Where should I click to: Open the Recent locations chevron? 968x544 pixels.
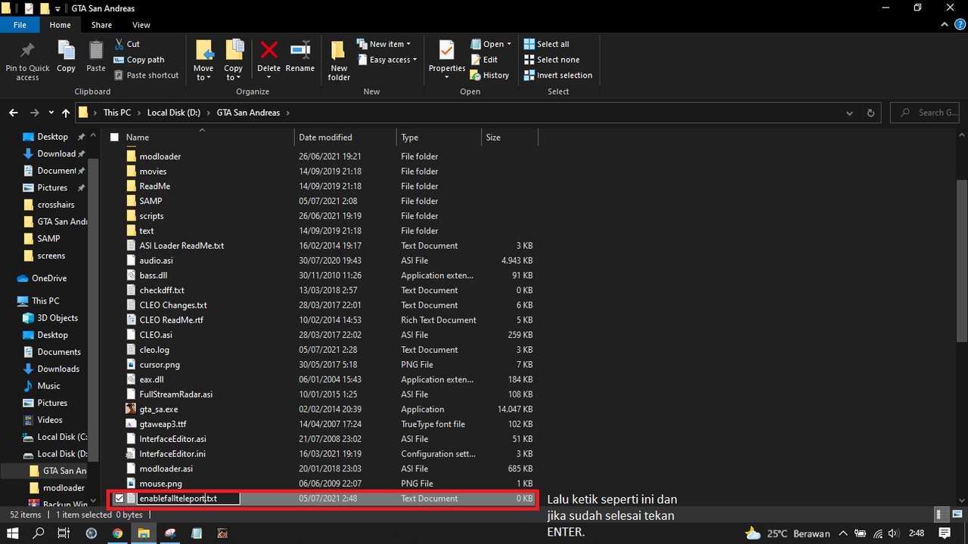coord(51,113)
